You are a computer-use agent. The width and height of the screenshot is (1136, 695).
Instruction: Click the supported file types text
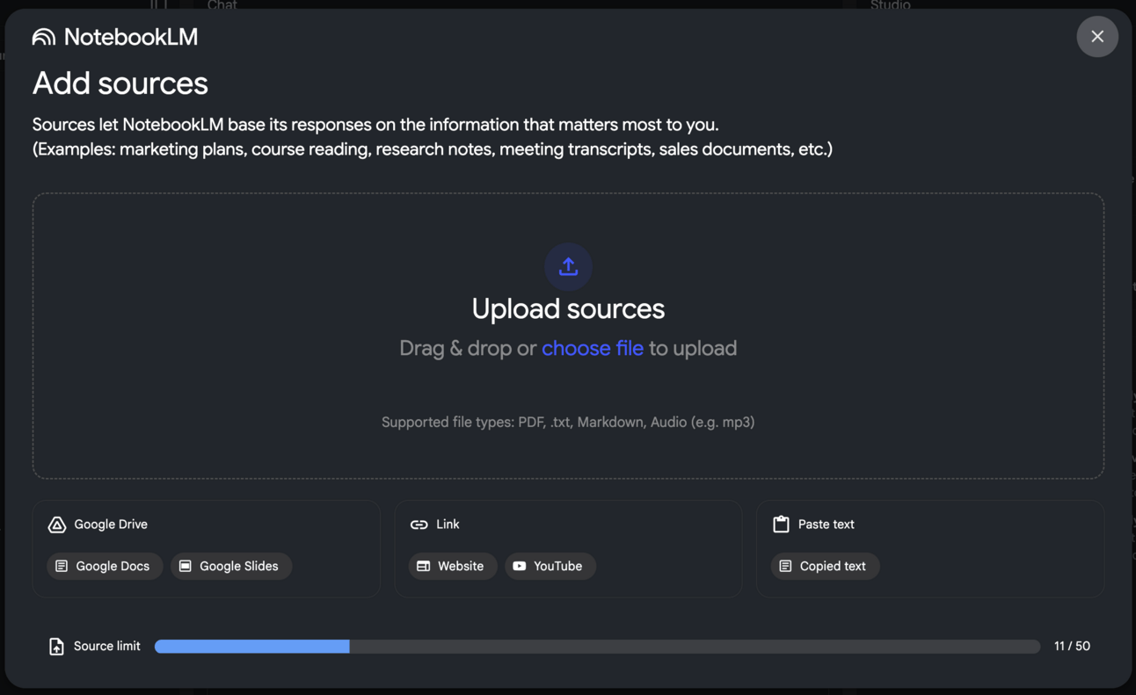(568, 422)
